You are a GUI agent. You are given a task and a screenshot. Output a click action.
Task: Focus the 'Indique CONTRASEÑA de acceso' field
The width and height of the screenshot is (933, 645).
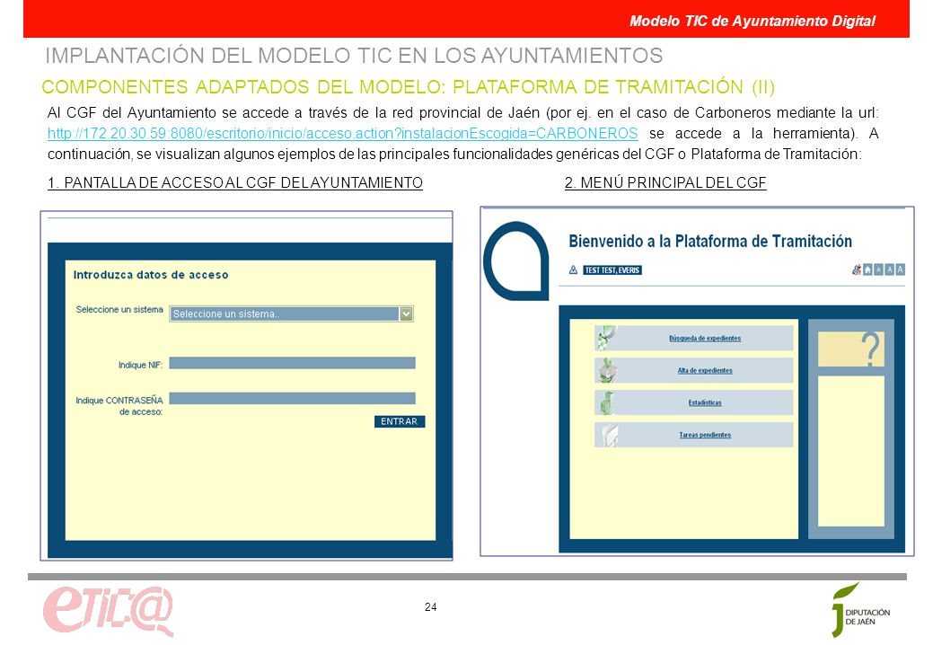click(292, 399)
